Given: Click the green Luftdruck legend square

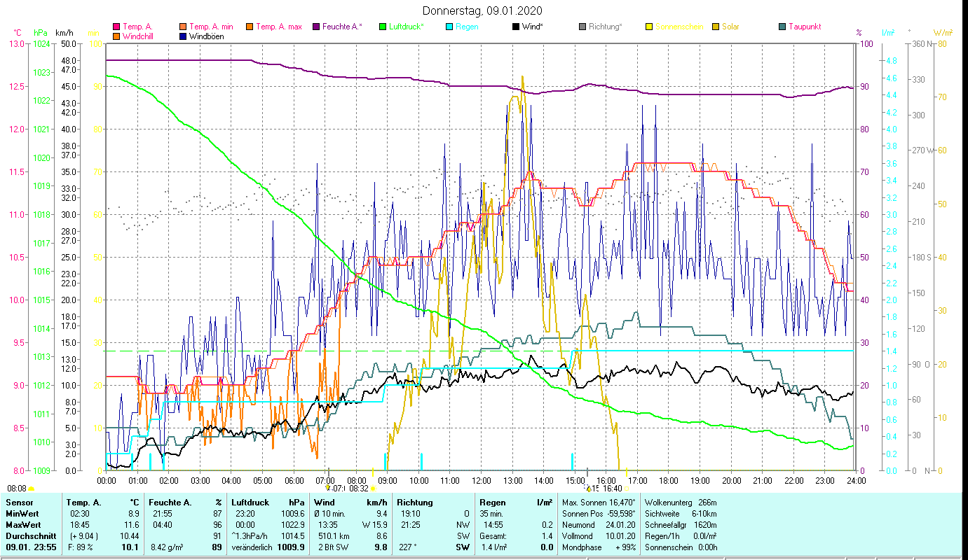Looking at the screenshot, I should [383, 27].
